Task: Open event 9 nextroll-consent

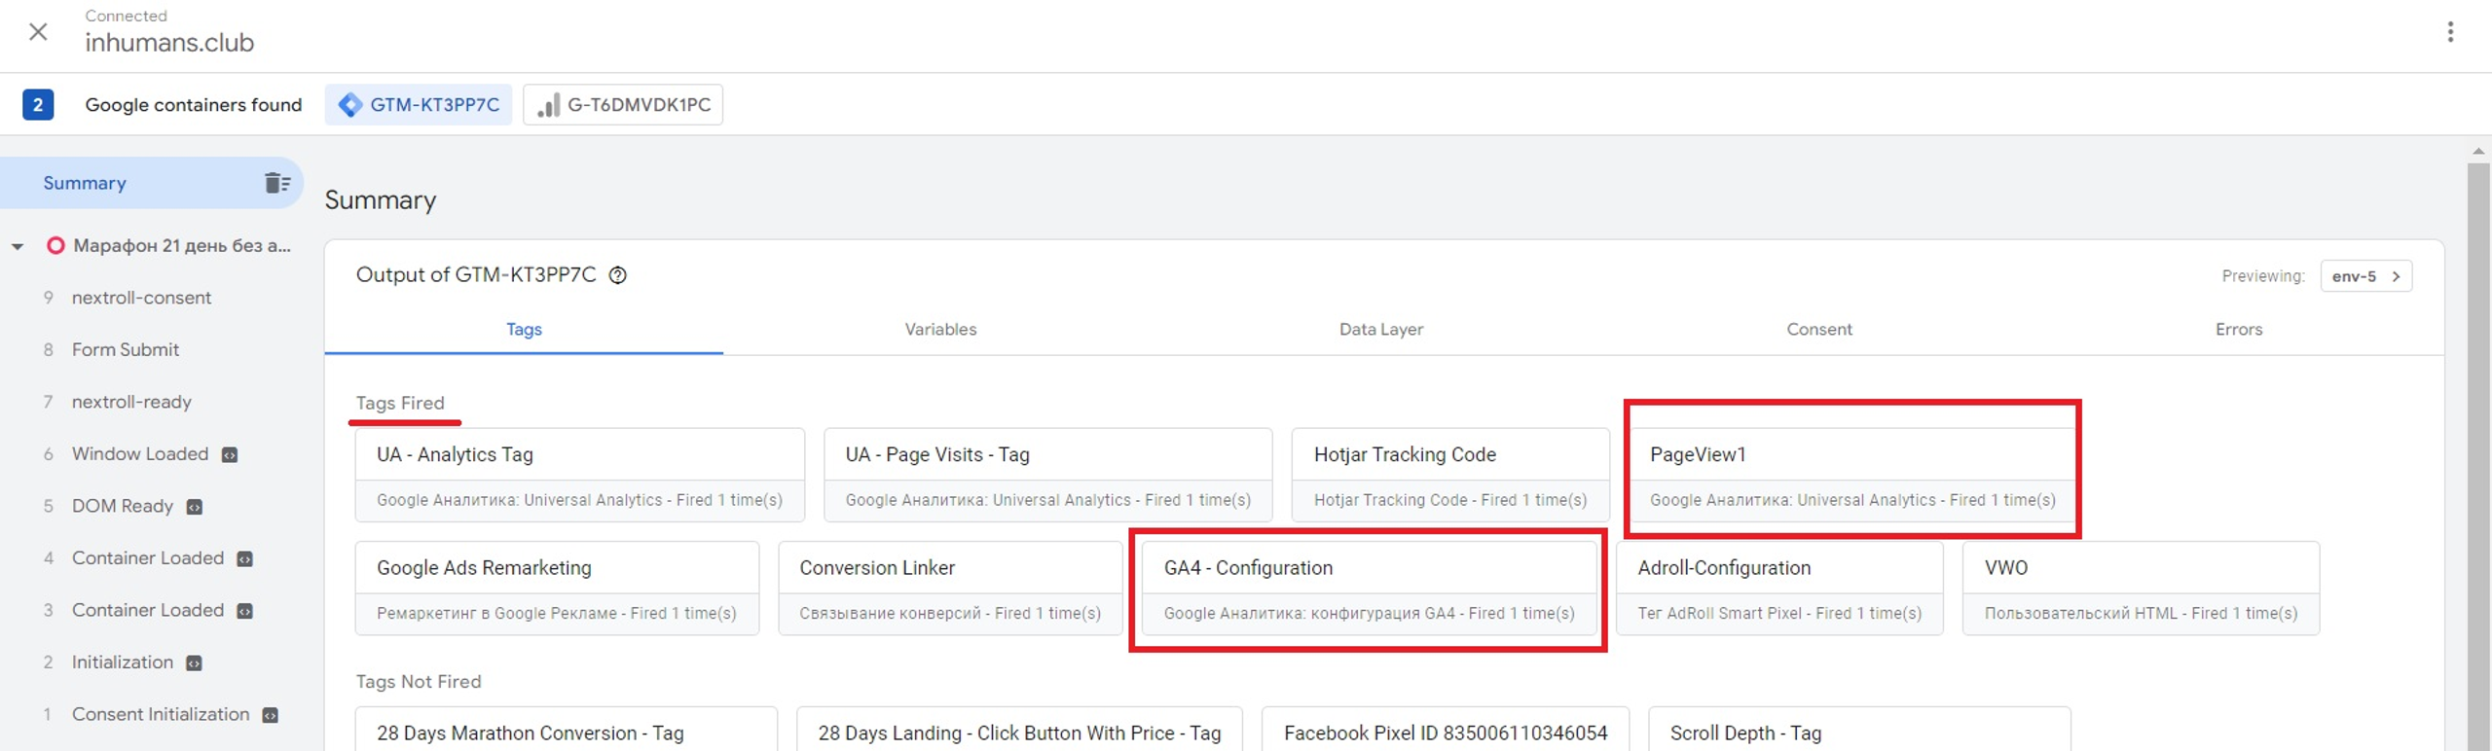Action: 141,298
